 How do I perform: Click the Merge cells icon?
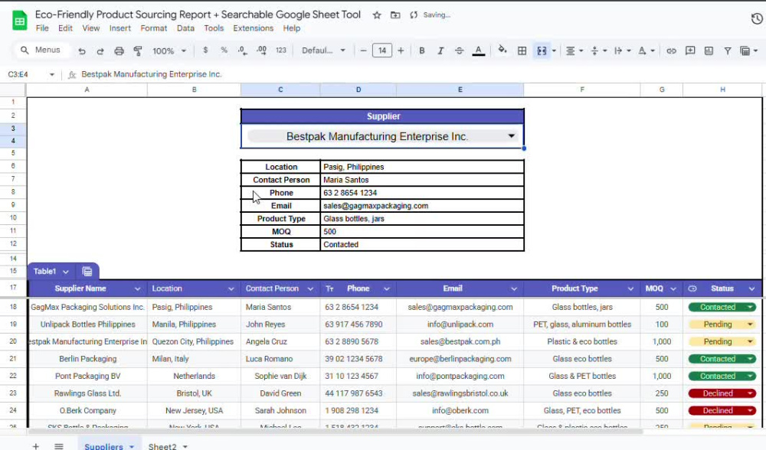point(542,51)
